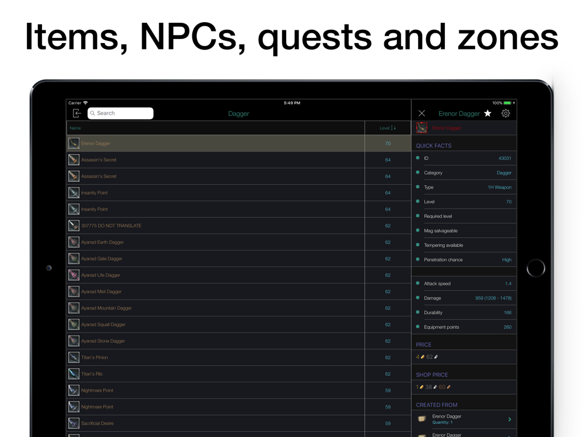Viewport: 583px width, 437px height.
Task: Click the Mag salvageable row
Action: point(464,231)
